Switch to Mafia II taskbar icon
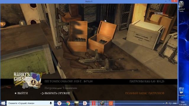This screenshot has width=189, height=106. [x=94, y=103]
